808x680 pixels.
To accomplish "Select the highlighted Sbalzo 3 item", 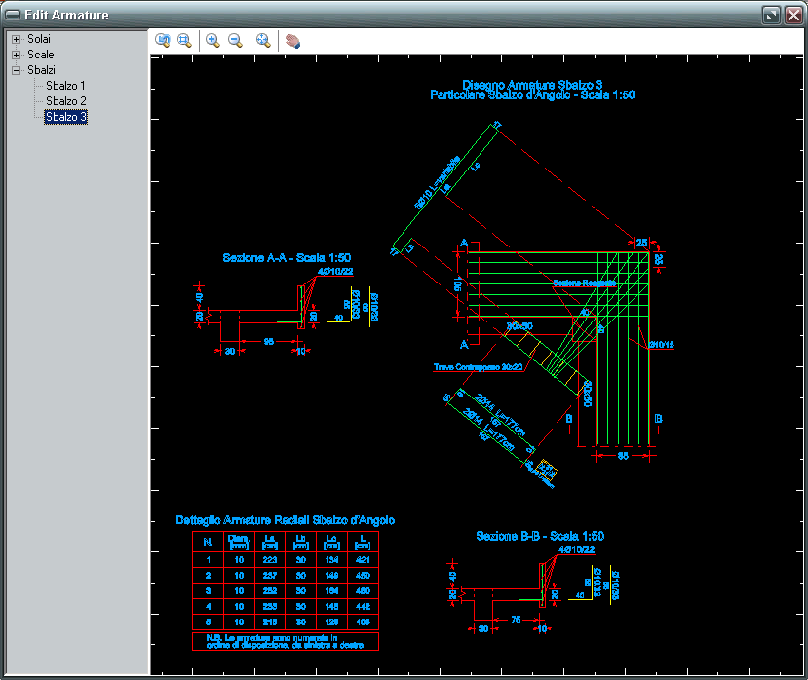I will point(65,117).
